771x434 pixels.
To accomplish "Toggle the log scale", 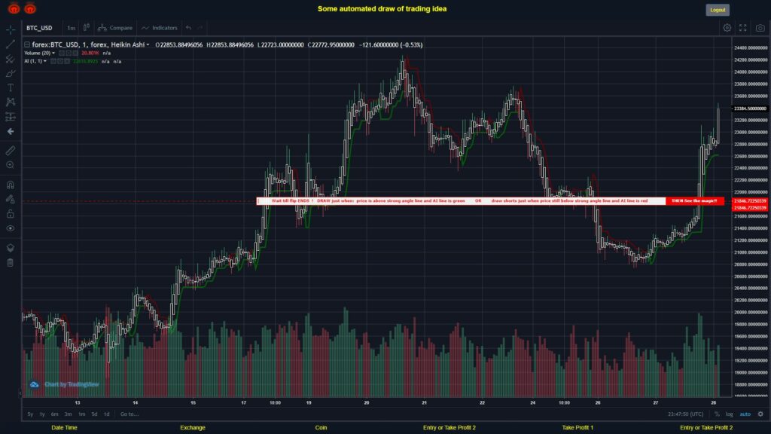I will 729,414.
